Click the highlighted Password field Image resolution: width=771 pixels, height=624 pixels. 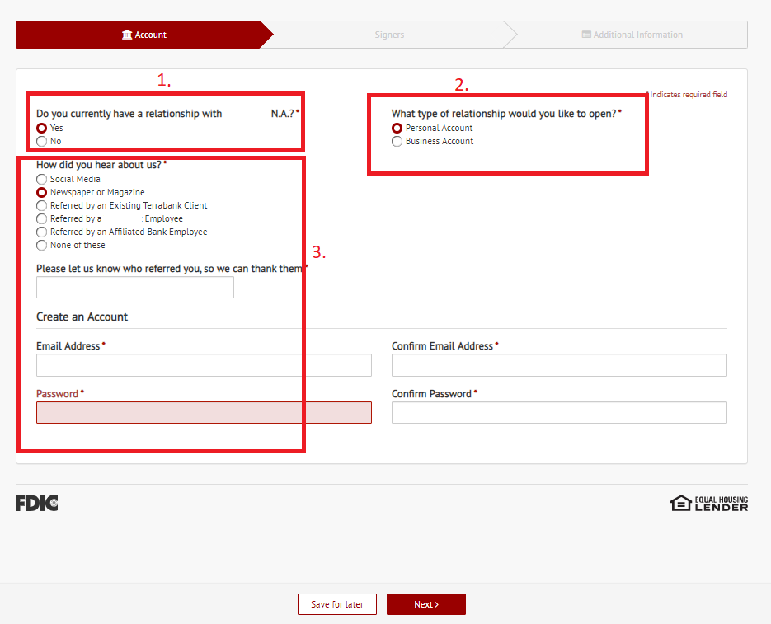(204, 413)
